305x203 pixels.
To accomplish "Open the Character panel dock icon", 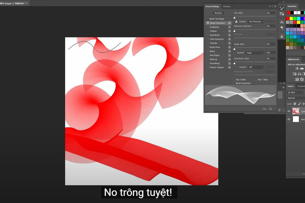I will coord(282,22).
